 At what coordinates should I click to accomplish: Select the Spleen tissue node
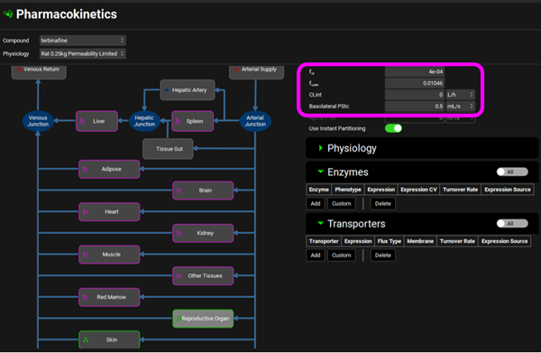tap(193, 121)
